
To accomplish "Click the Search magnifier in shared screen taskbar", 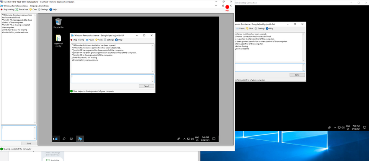I will pyautogui.click(x=64, y=139).
